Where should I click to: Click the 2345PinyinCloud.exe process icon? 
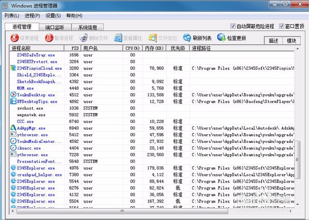[x=13, y=68]
